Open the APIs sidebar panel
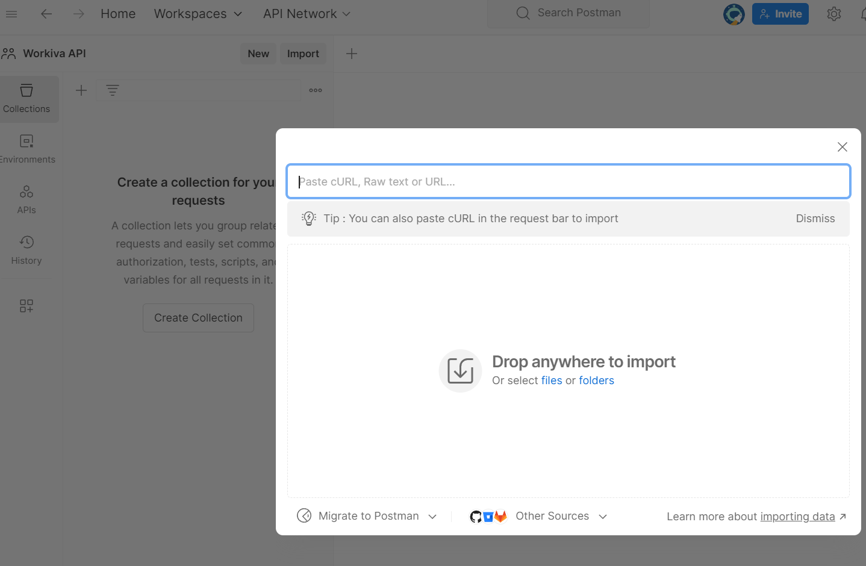This screenshot has height=566, width=866. tap(26, 199)
